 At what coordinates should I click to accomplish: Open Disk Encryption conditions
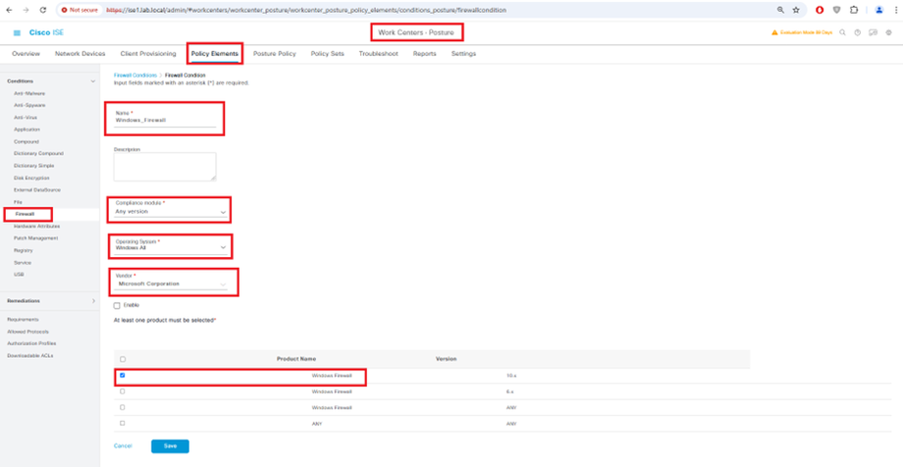(31, 178)
